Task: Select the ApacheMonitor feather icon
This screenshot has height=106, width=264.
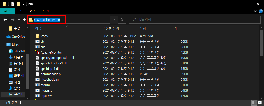Action: coord(37,52)
